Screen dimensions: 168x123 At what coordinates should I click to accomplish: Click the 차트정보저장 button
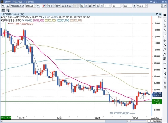pos(17,6)
